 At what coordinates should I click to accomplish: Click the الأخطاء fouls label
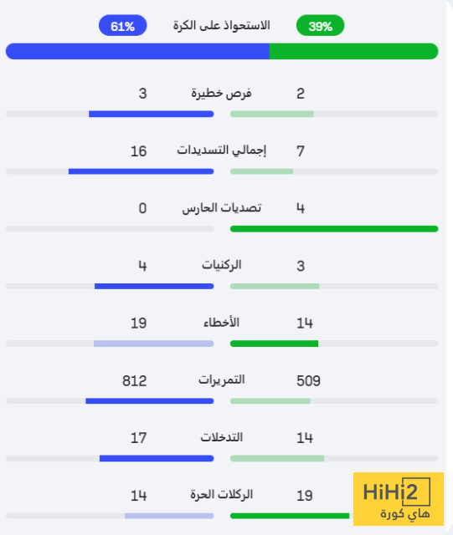coord(222,323)
